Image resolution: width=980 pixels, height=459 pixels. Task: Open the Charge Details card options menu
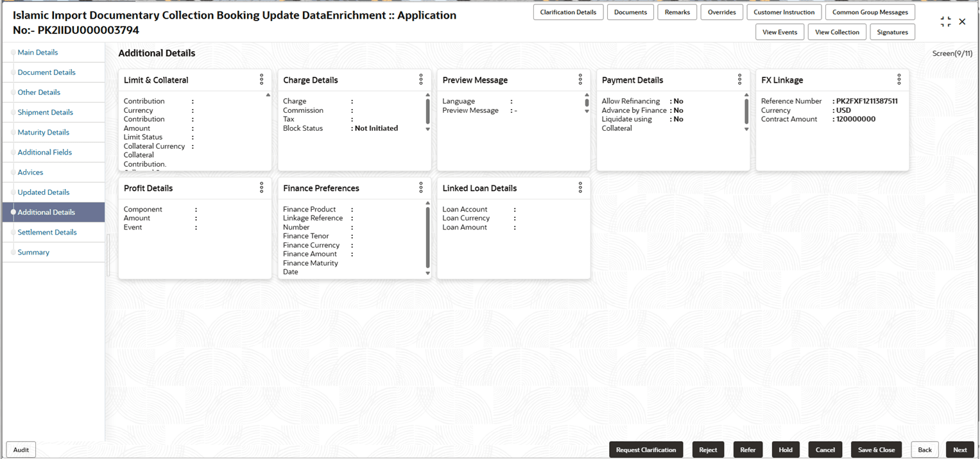[x=420, y=79]
